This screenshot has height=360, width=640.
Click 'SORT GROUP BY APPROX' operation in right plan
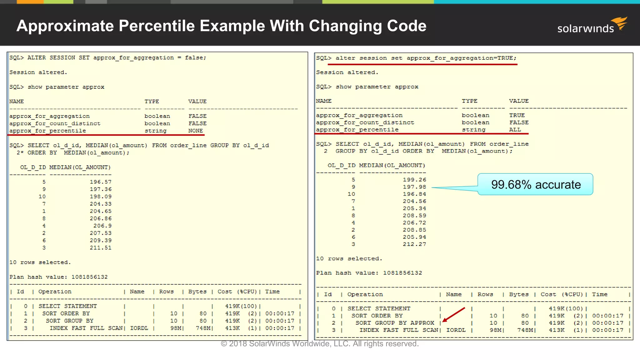click(x=395, y=323)
